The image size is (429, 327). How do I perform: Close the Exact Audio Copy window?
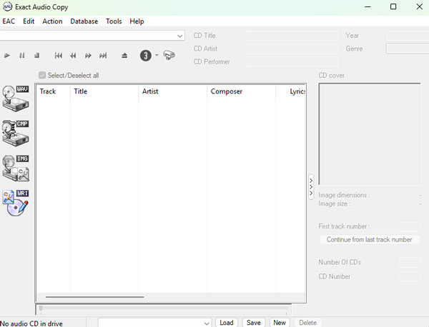tap(420, 7)
